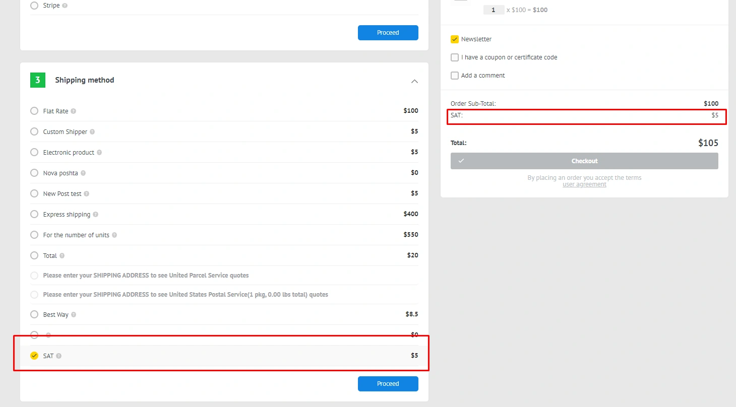Screen dimensions: 736x407
Task: Select the Total shipping method radio
Action: (34, 255)
